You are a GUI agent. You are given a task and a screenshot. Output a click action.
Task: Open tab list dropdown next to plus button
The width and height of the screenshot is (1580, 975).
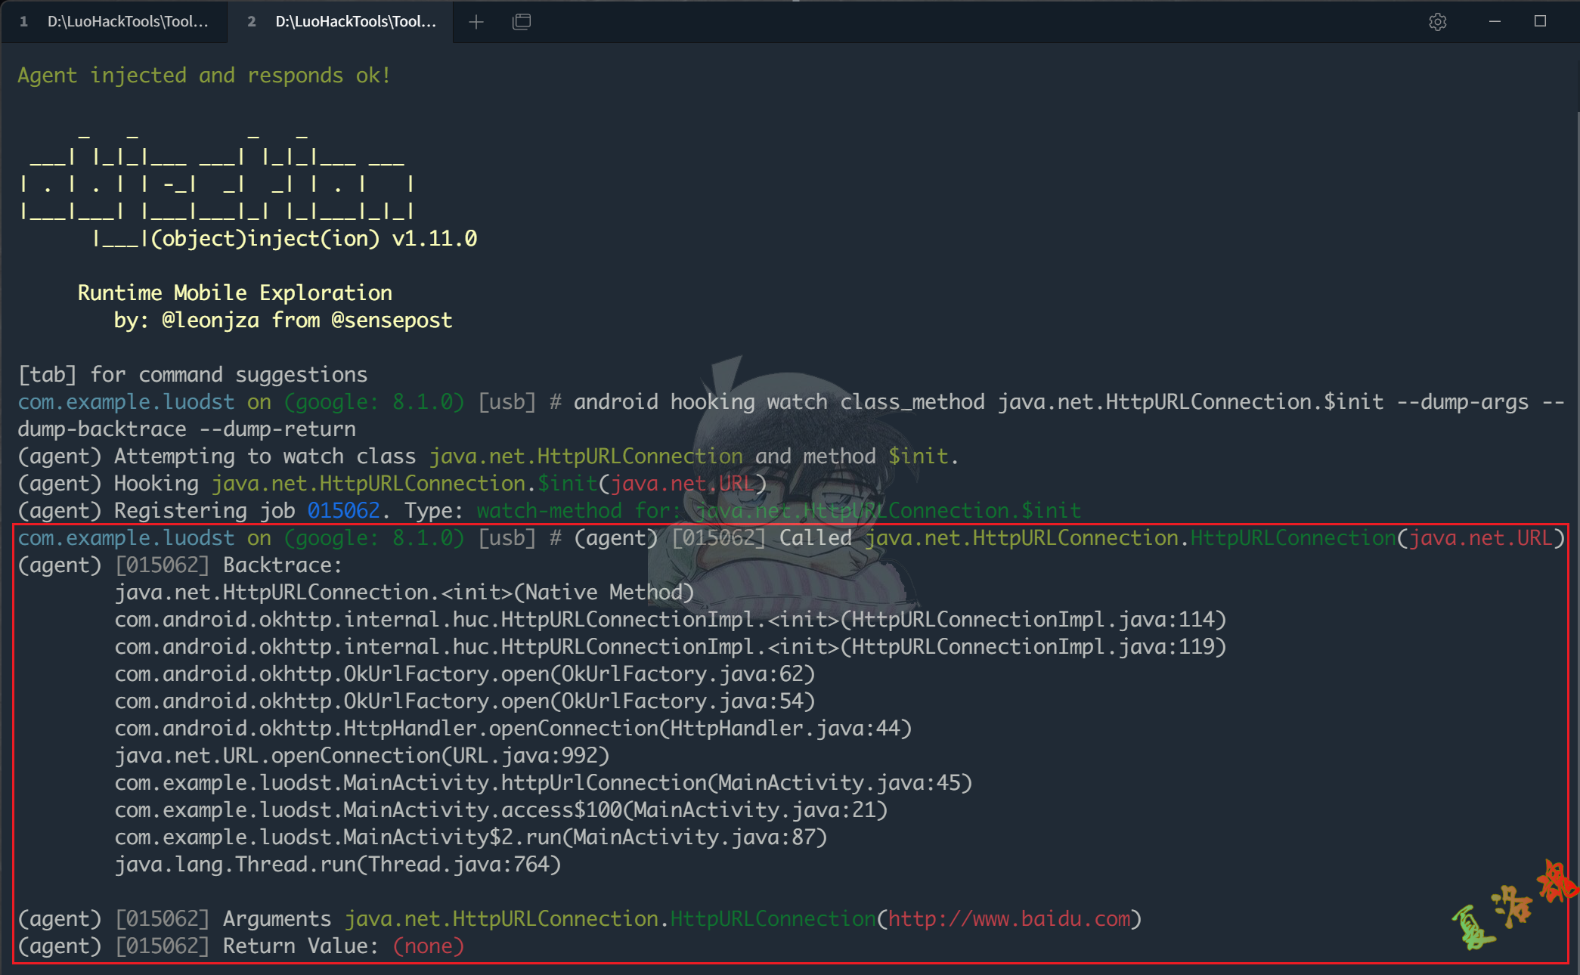click(522, 22)
